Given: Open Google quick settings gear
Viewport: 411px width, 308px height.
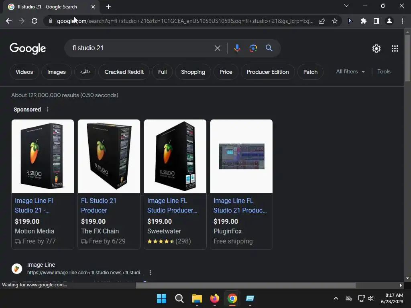Looking at the screenshot, I should click(x=376, y=49).
